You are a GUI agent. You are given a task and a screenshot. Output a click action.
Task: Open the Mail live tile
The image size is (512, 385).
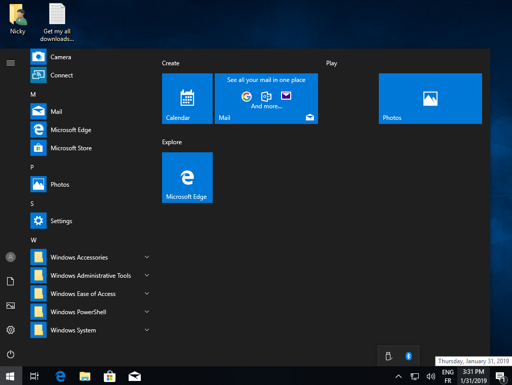(x=266, y=99)
